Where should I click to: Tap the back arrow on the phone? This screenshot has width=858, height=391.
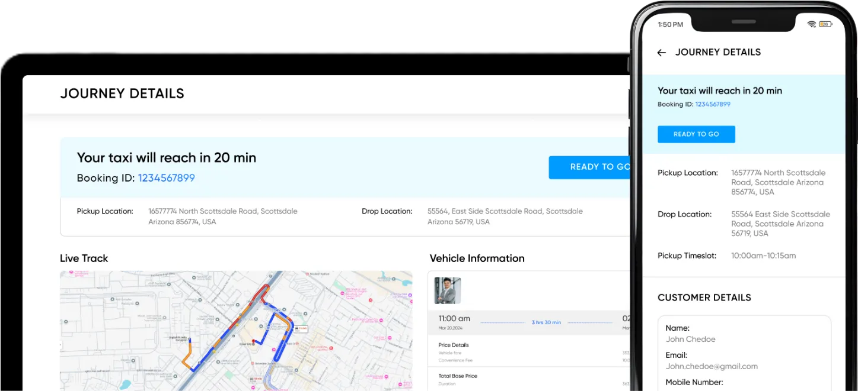(x=662, y=53)
